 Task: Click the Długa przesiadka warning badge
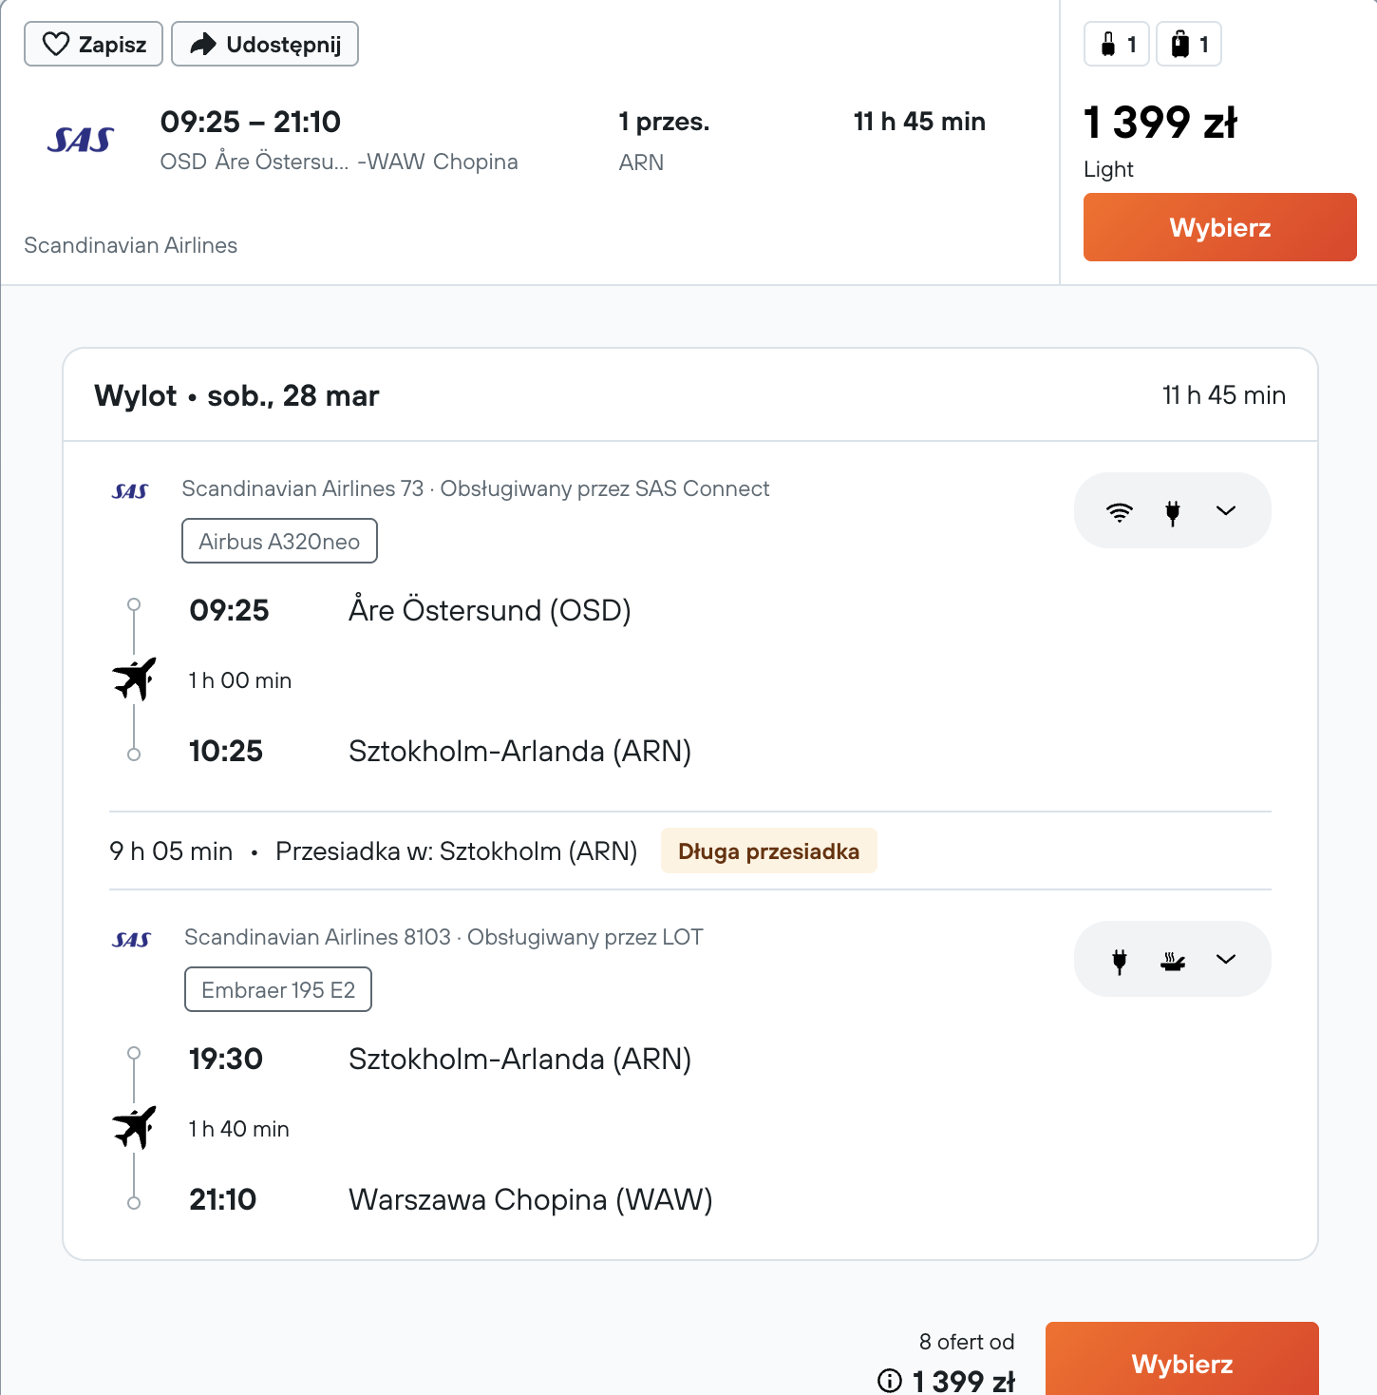768,850
